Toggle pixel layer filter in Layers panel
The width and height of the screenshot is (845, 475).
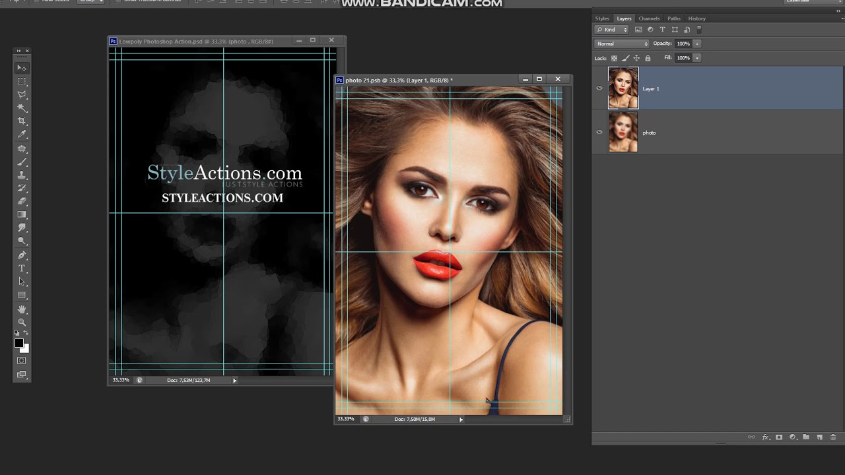click(638, 30)
